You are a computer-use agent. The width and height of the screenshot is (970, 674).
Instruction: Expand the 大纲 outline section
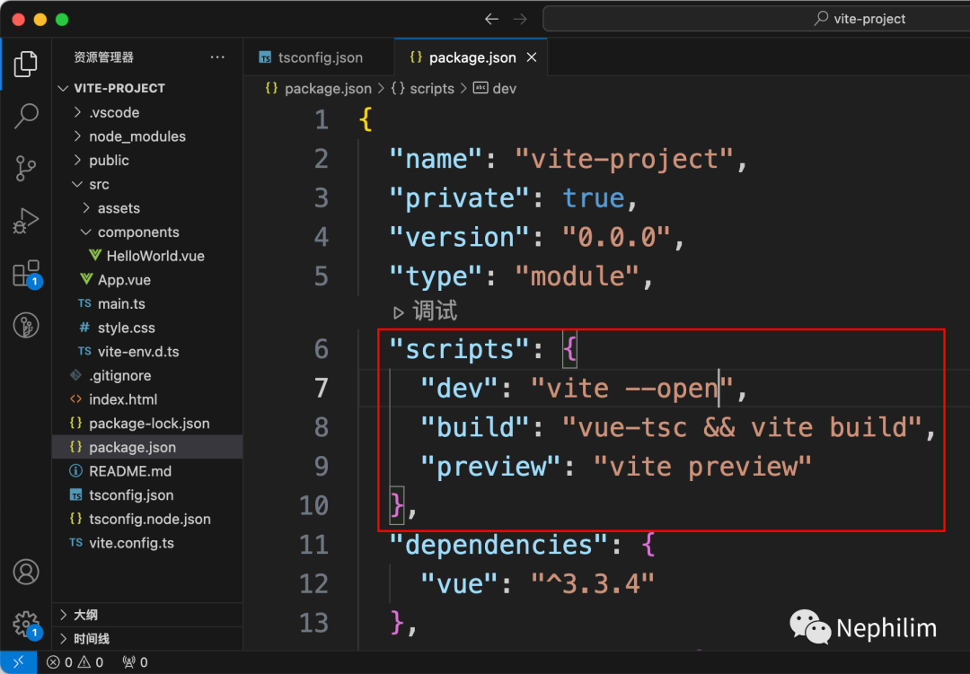147,615
